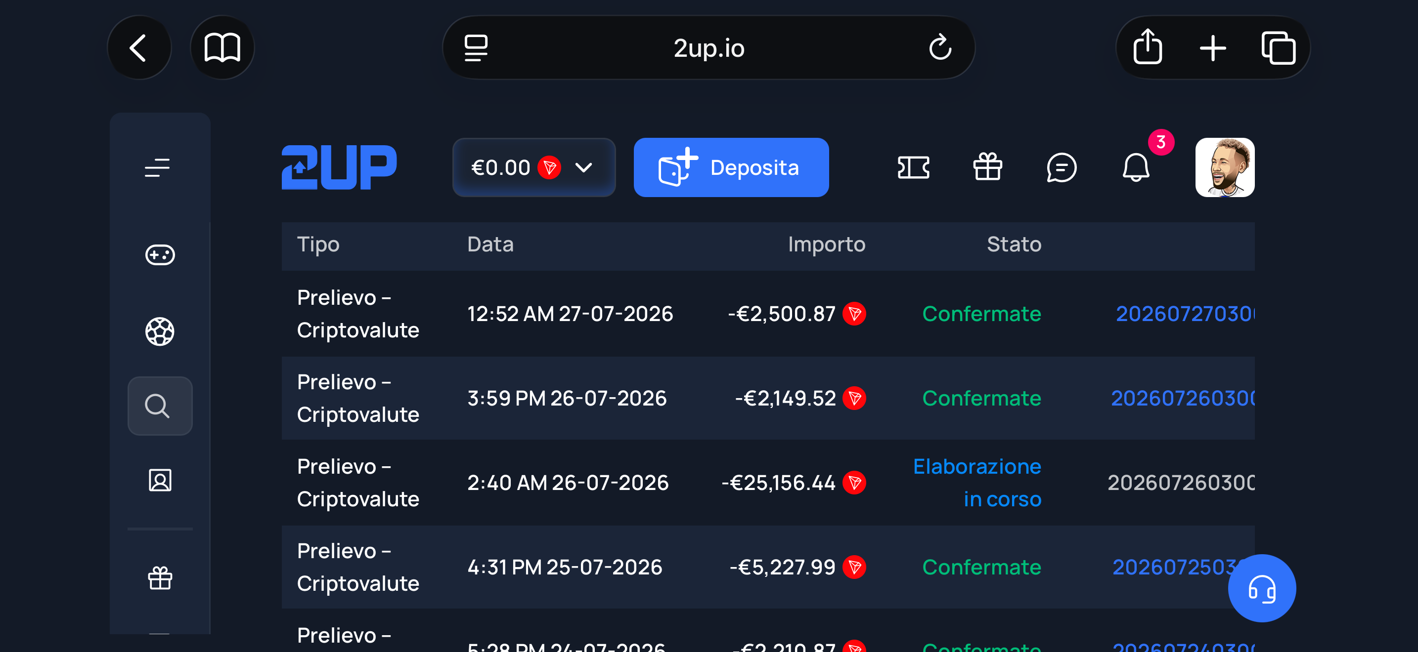1418x652 pixels.
Task: Click Prelievo – Criptovalute in 2:40 AM row
Action: (x=358, y=483)
